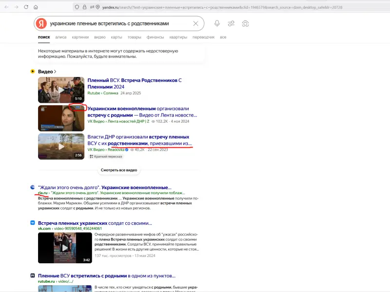The width and height of the screenshot is (390, 292).
Task: Open result "Ждали этого очень долго"
Action: click(x=105, y=188)
